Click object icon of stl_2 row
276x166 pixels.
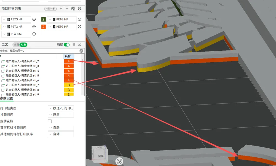pos(3,61)
